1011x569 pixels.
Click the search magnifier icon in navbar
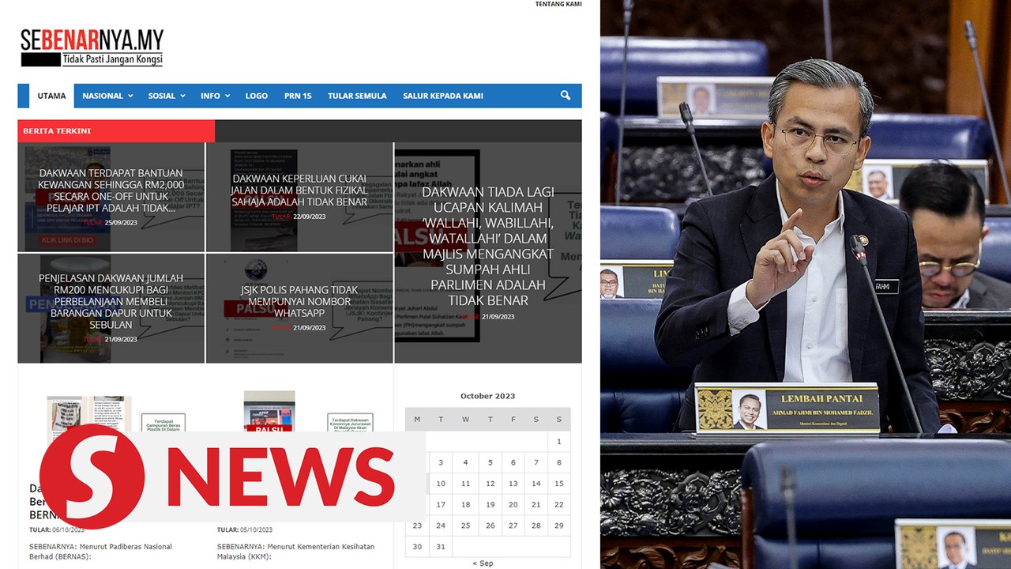tap(565, 96)
